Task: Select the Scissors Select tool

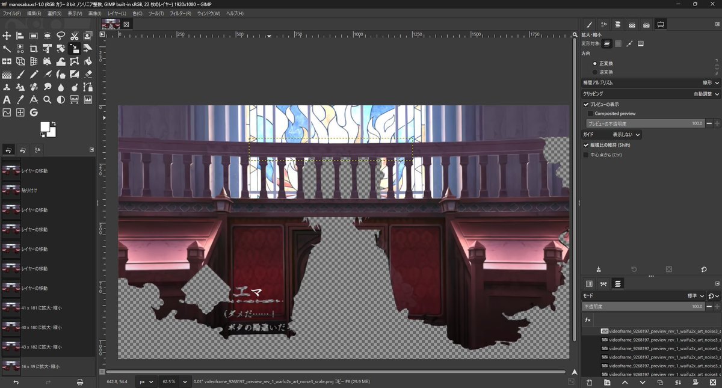Action: pyautogui.click(x=75, y=36)
